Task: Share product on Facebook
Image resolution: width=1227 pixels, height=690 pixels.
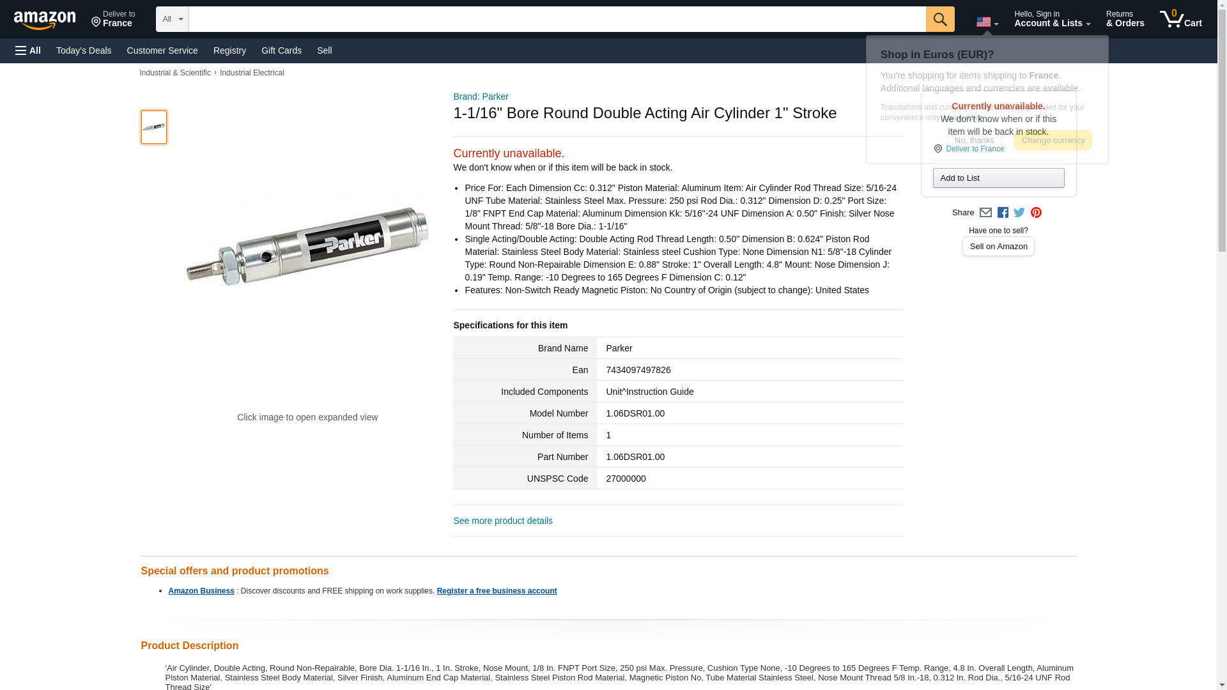Action: [x=1003, y=213]
